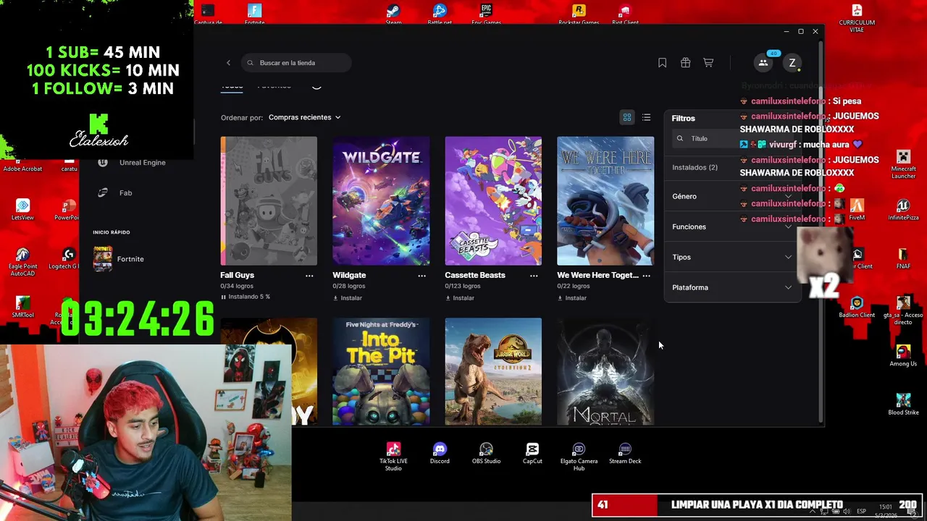Click the Wildgate title link
Screen dimensions: 927x521
tap(349, 275)
